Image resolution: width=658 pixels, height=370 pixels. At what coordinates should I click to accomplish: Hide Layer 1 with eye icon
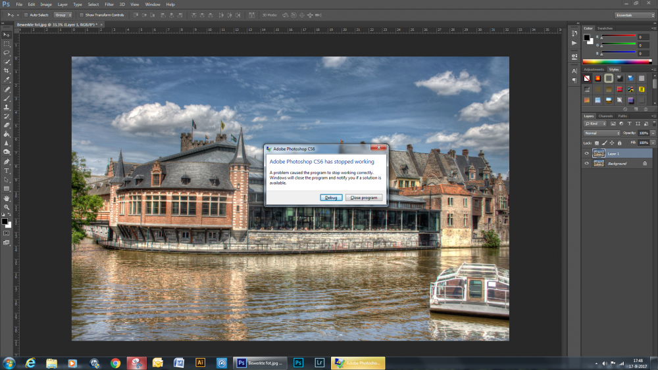[587, 153]
